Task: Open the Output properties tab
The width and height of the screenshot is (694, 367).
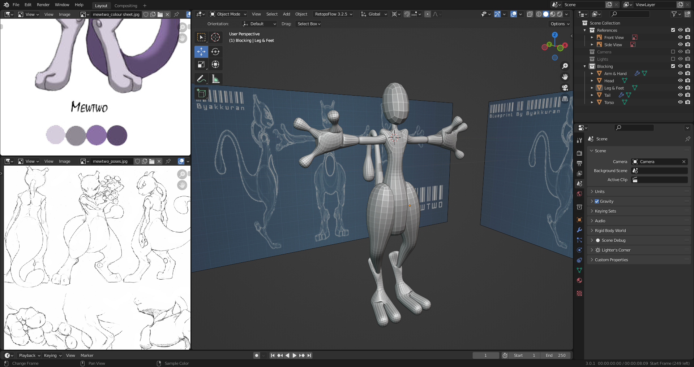Action: pyautogui.click(x=579, y=163)
